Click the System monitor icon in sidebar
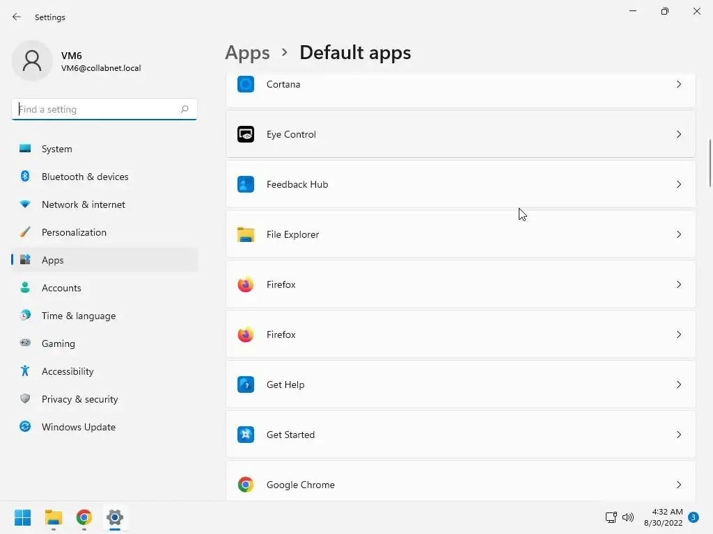 (25, 149)
